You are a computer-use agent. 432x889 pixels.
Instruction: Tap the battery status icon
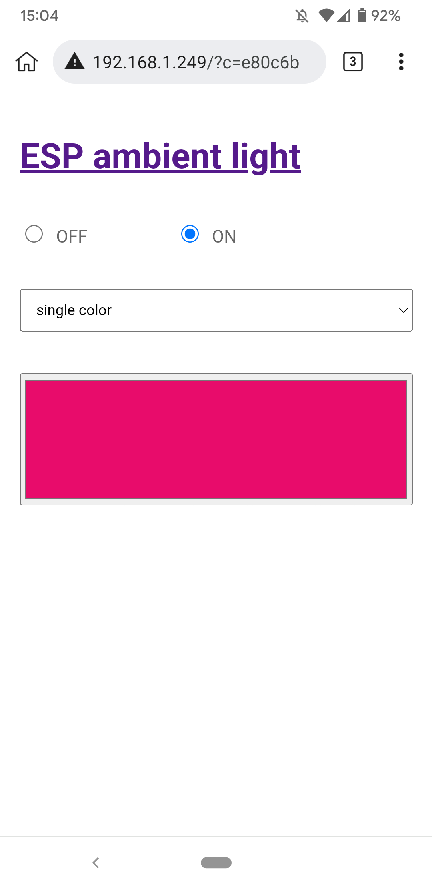[x=362, y=16]
